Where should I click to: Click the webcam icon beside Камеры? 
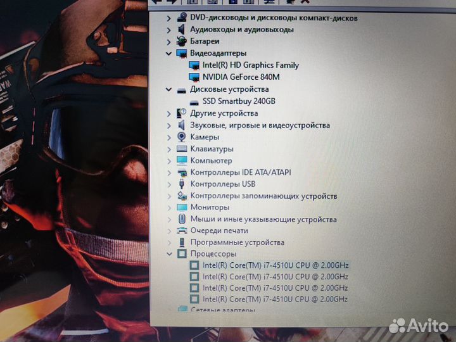click(x=182, y=137)
